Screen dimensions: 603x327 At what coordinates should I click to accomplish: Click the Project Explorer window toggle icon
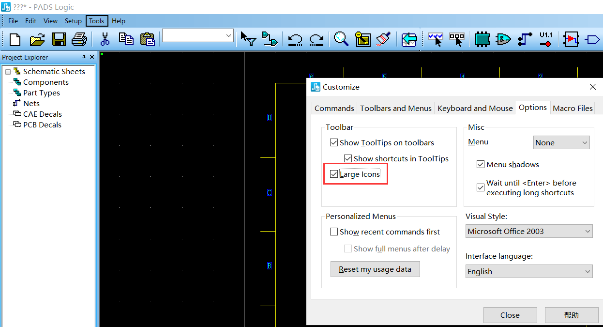(x=409, y=39)
